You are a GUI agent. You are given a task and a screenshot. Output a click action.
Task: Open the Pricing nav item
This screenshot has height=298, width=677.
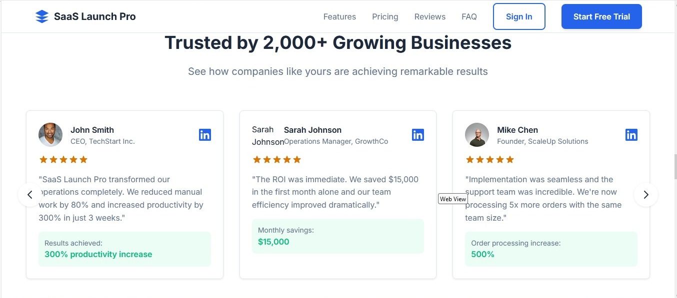coord(385,16)
